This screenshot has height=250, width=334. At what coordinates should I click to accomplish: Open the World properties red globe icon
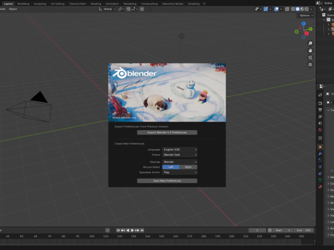click(x=320, y=130)
